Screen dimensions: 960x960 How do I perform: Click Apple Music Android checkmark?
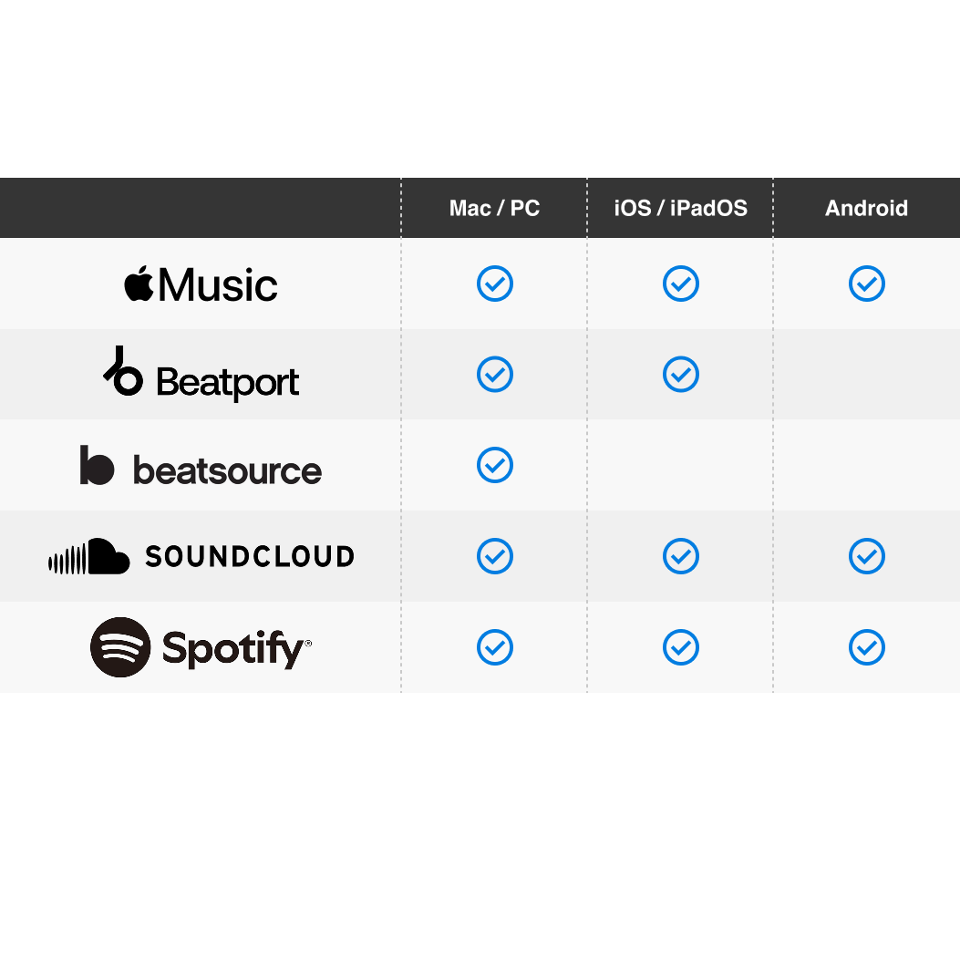click(867, 284)
